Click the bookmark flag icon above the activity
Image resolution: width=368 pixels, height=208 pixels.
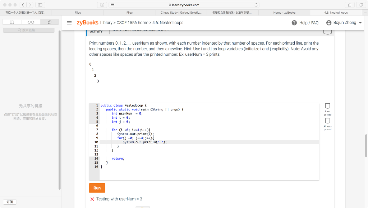pyautogui.click(x=327, y=32)
